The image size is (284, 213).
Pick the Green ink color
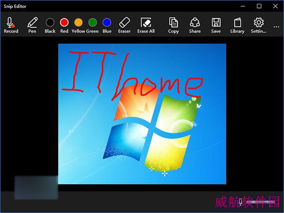93,22
